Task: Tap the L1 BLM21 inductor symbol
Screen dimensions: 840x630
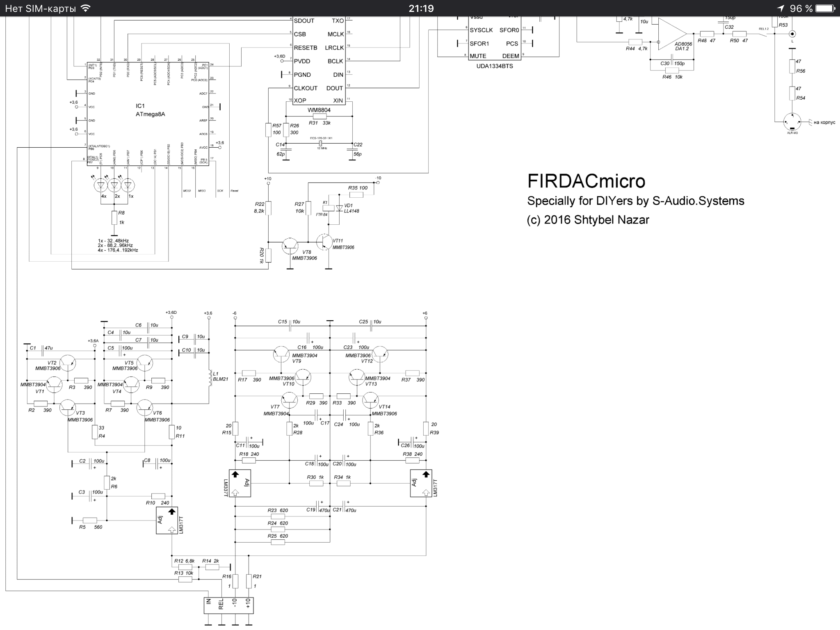Action: (x=210, y=377)
